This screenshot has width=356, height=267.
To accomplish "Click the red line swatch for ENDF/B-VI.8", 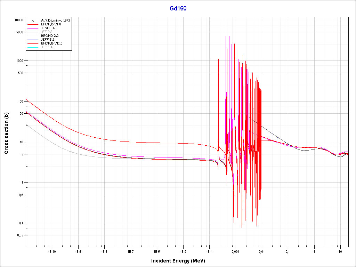I will [32, 24].
